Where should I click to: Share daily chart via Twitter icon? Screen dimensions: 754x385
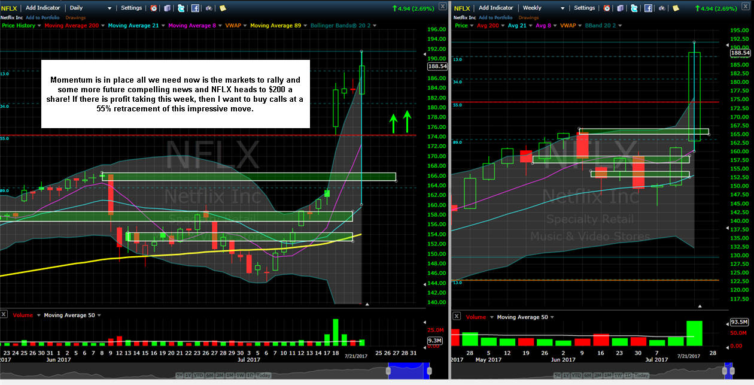181,8
